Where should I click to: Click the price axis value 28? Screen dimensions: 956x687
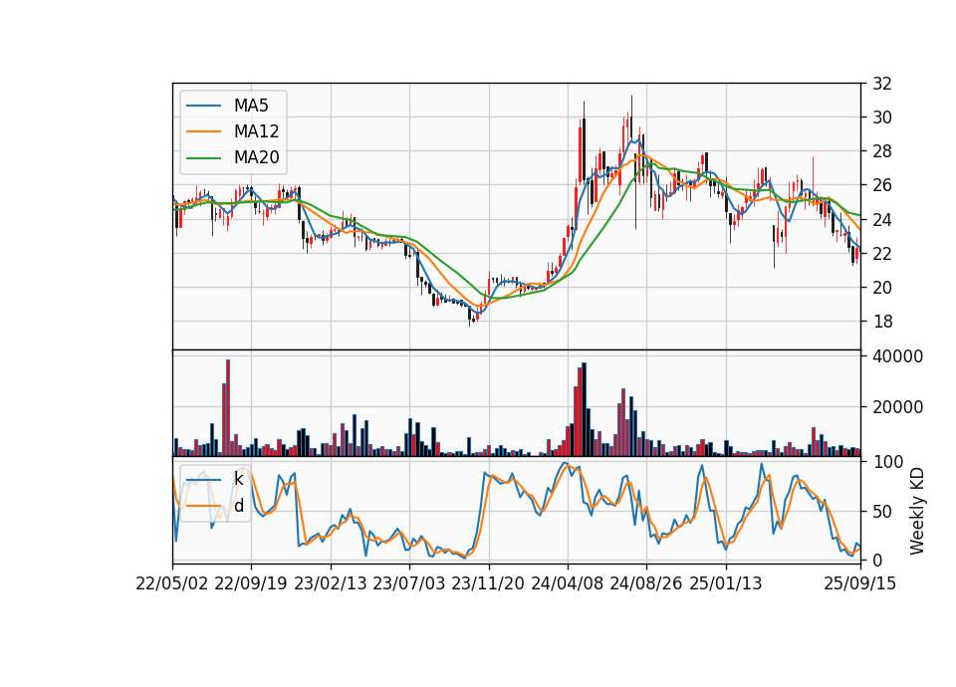882,151
